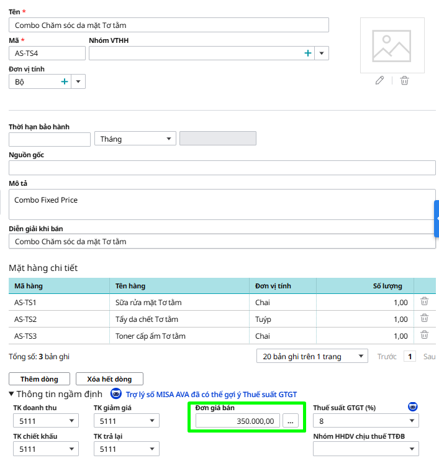Add new Nhóm VTHH with plus icon
The image size is (439, 463).
tap(307, 53)
